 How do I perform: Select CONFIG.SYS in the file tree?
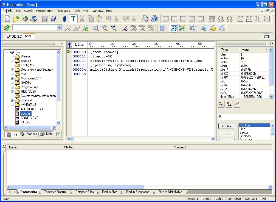click(x=29, y=118)
